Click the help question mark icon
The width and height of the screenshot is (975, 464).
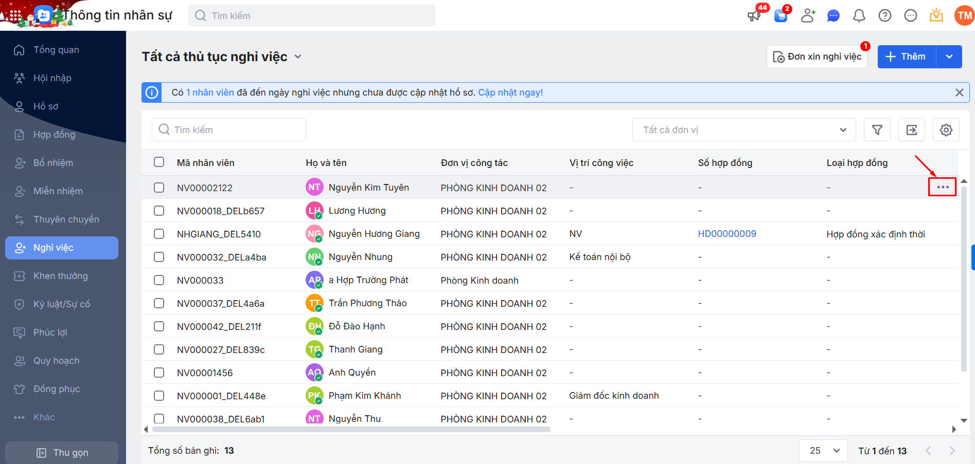click(x=884, y=16)
